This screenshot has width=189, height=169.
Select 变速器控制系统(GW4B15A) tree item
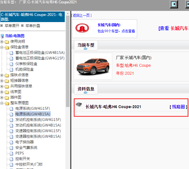(38, 136)
